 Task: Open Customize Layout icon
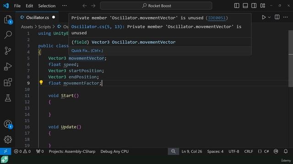coord(262,6)
